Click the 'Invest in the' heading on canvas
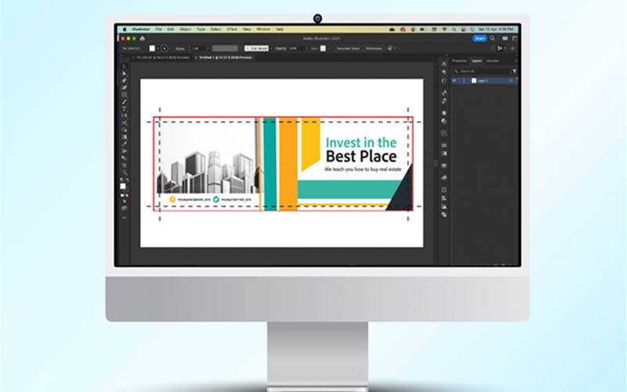Viewport: 627px width, 392px height. (361, 143)
